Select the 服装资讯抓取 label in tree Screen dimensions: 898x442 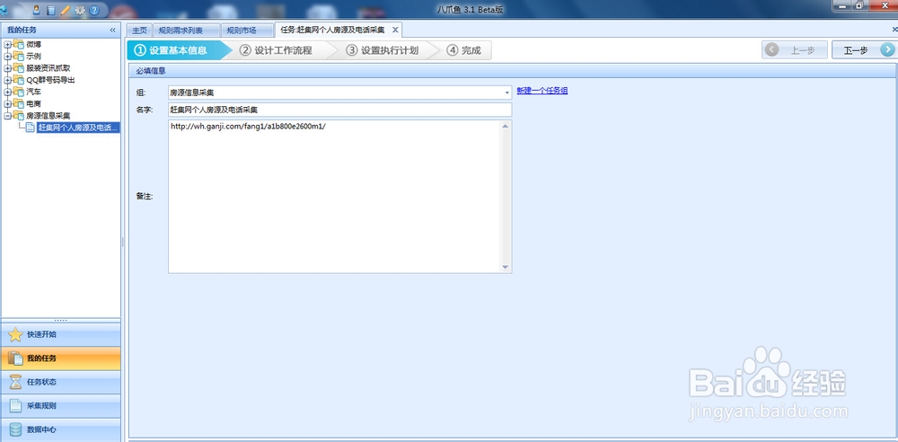48,68
